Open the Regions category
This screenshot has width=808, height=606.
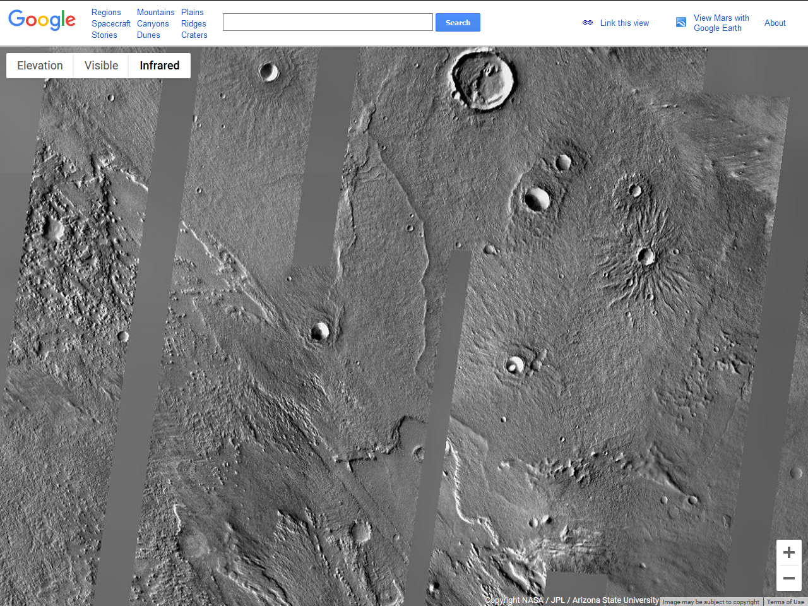tap(106, 12)
